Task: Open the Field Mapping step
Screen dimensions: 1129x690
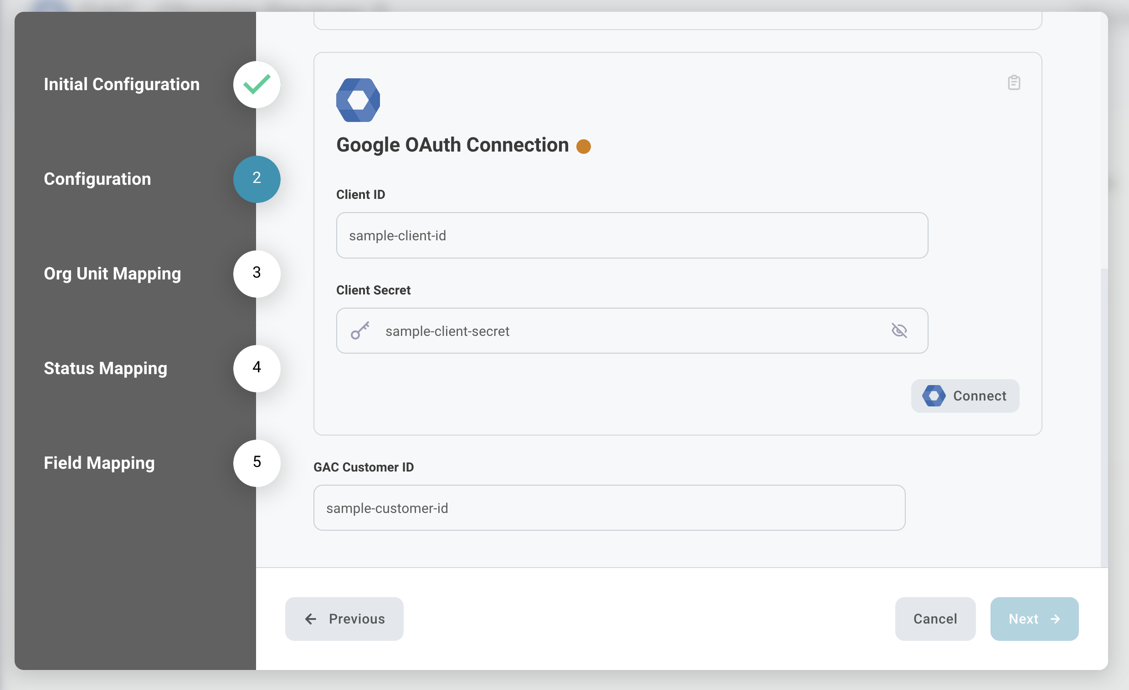Action: [99, 463]
